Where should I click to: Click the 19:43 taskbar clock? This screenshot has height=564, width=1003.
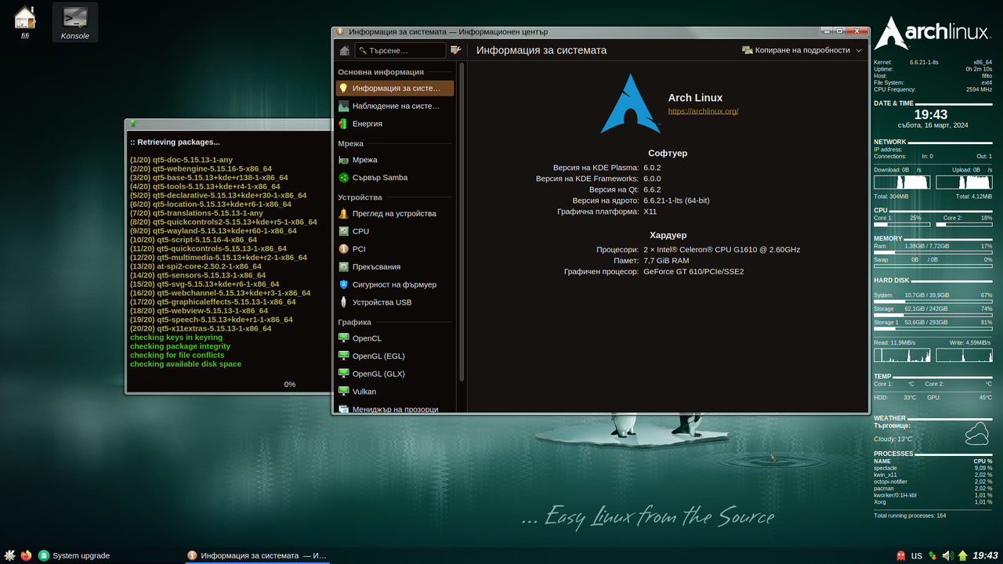click(x=985, y=555)
